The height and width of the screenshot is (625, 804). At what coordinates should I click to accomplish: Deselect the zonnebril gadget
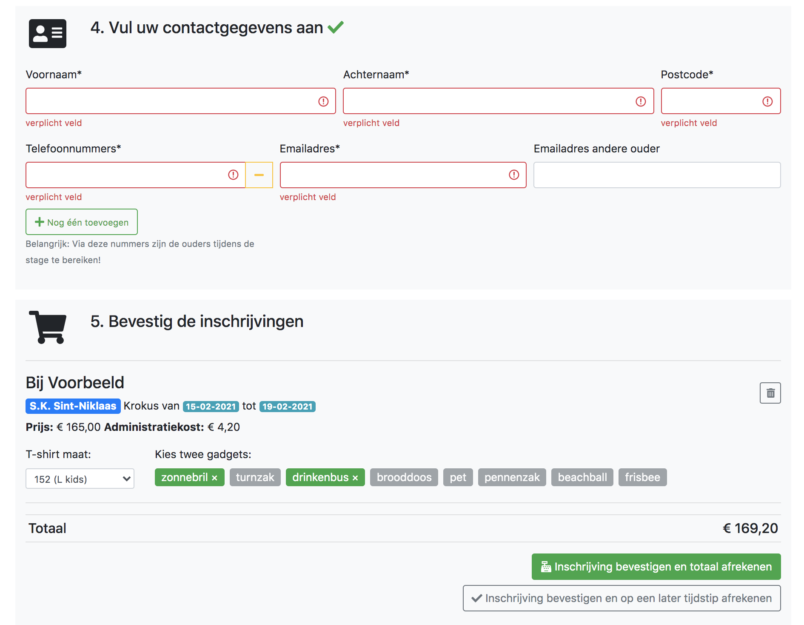pos(215,477)
